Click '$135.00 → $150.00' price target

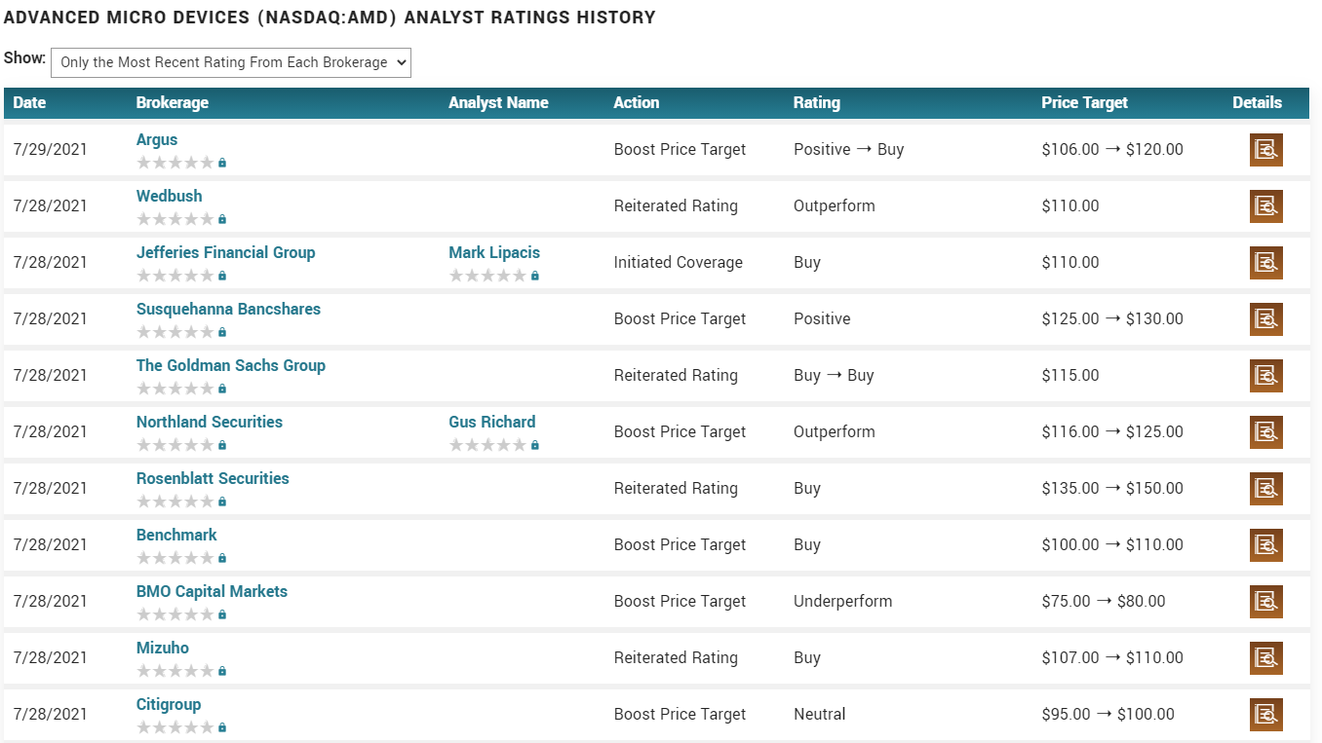[x=1112, y=489]
